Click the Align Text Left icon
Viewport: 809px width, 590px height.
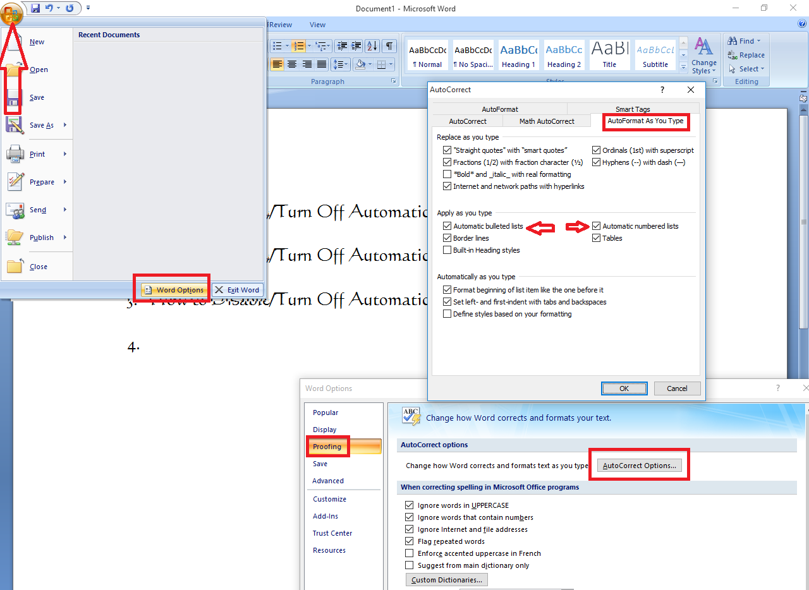277,64
